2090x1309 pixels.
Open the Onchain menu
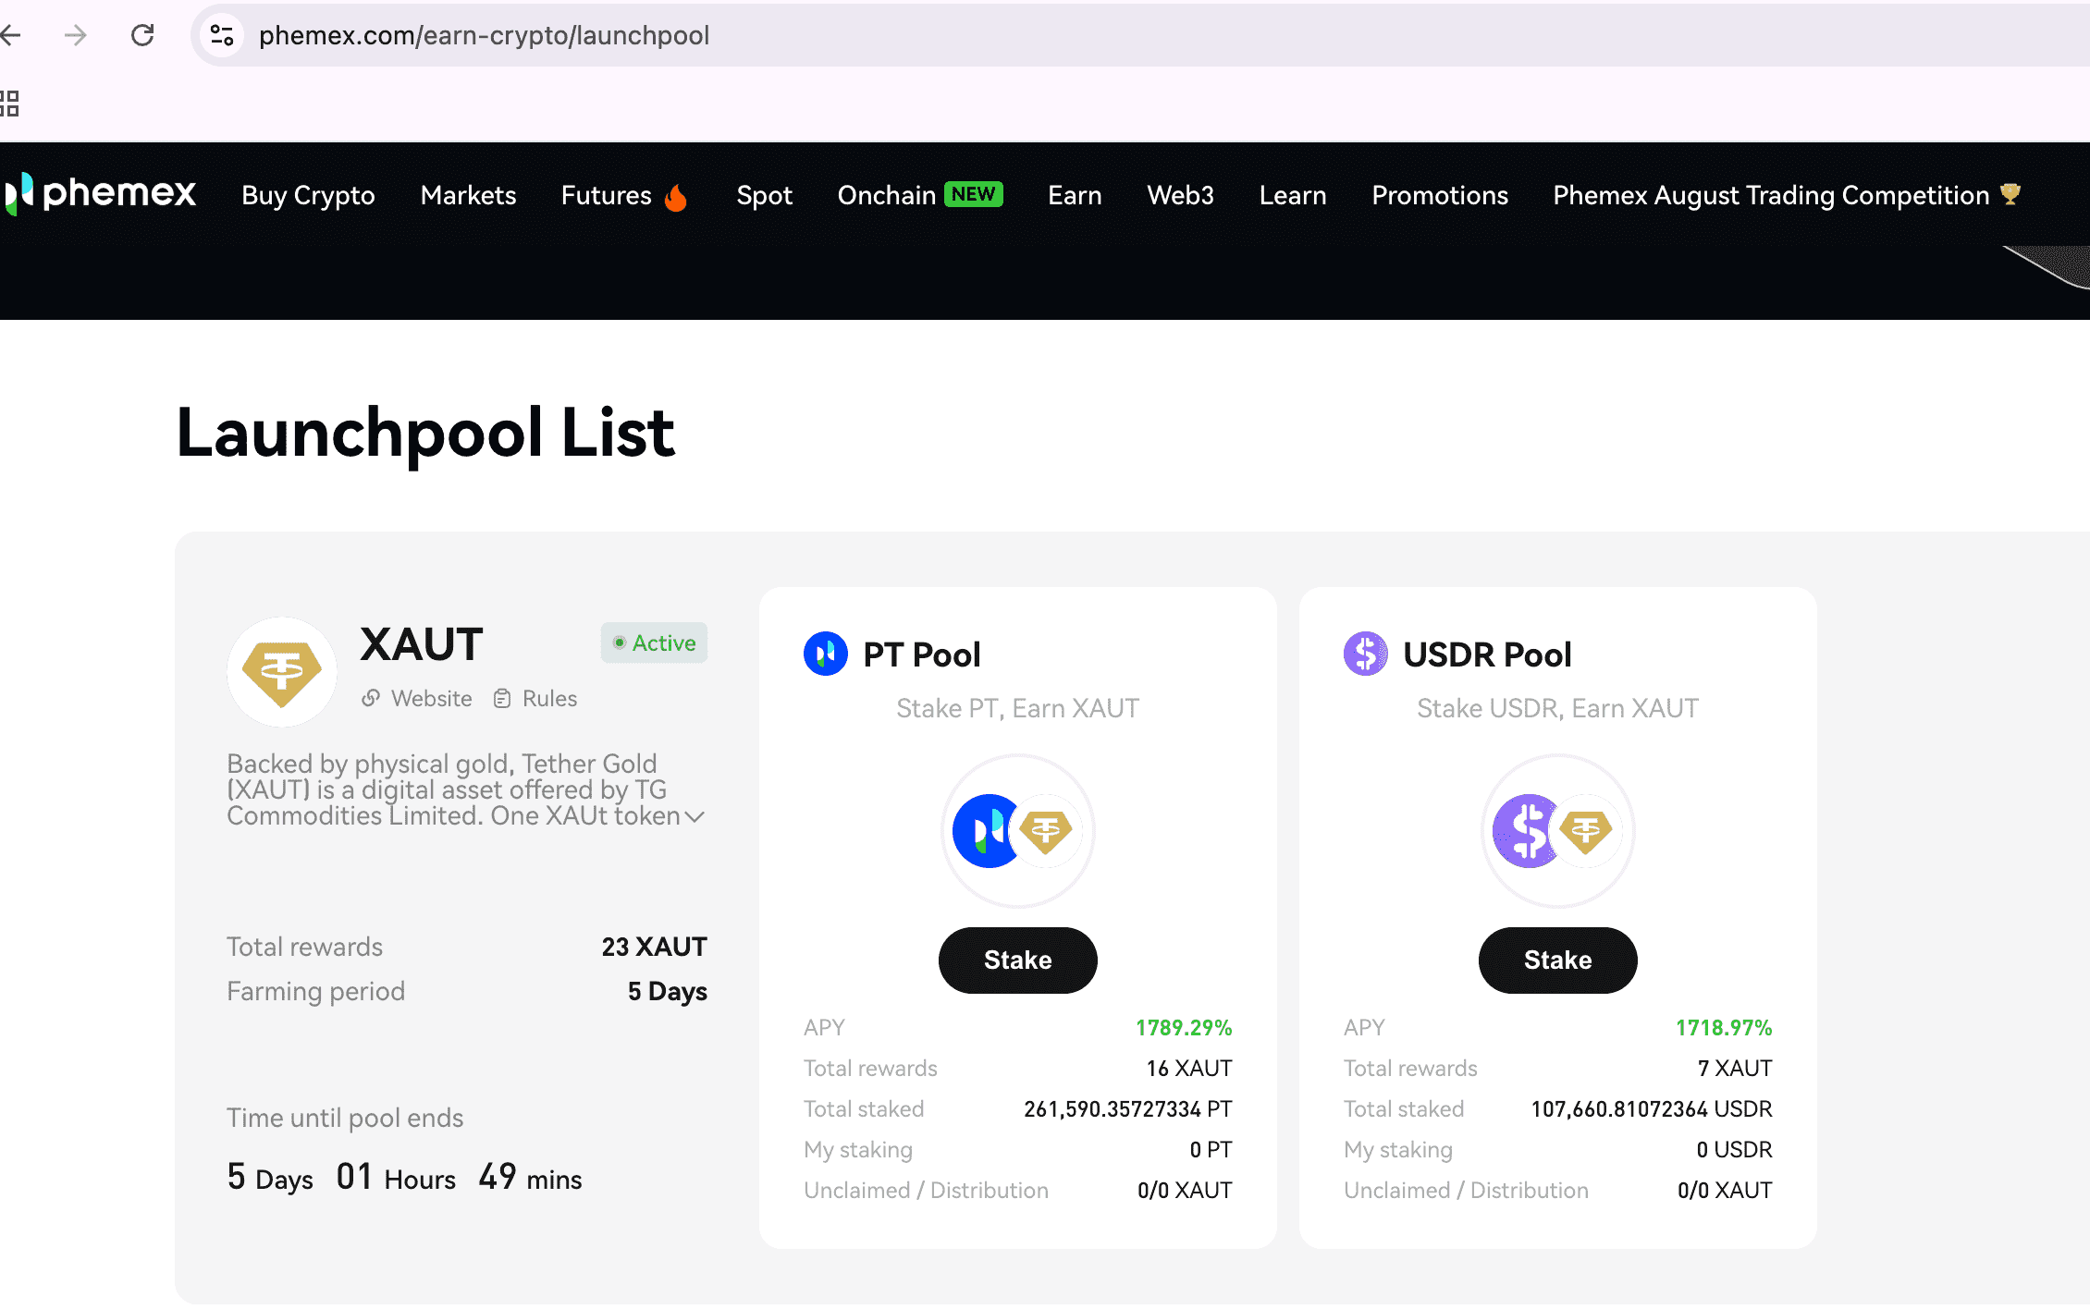coord(887,195)
